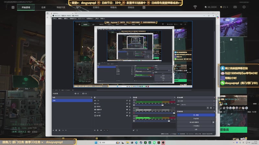Move selected source up with arrow
Viewport: 259px width, 145px height.
105,130
